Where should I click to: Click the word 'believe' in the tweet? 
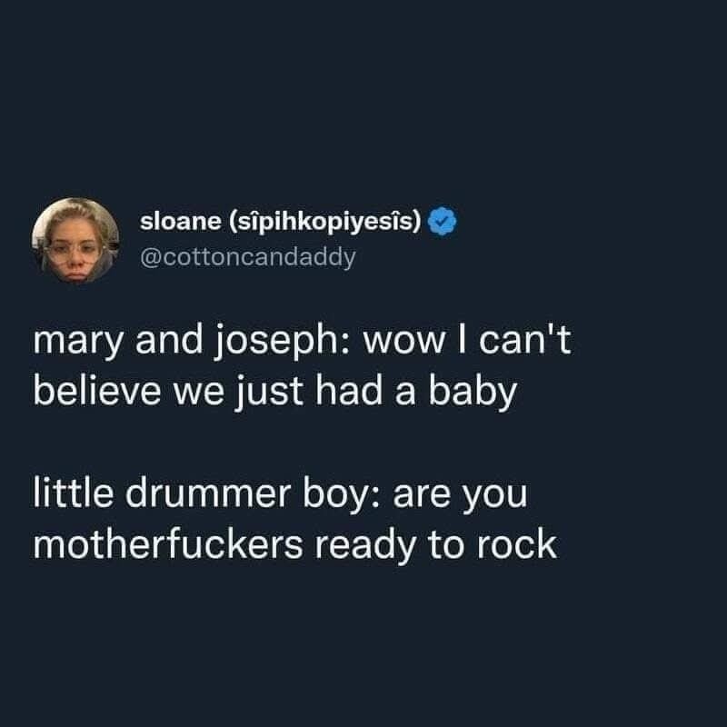click(97, 392)
